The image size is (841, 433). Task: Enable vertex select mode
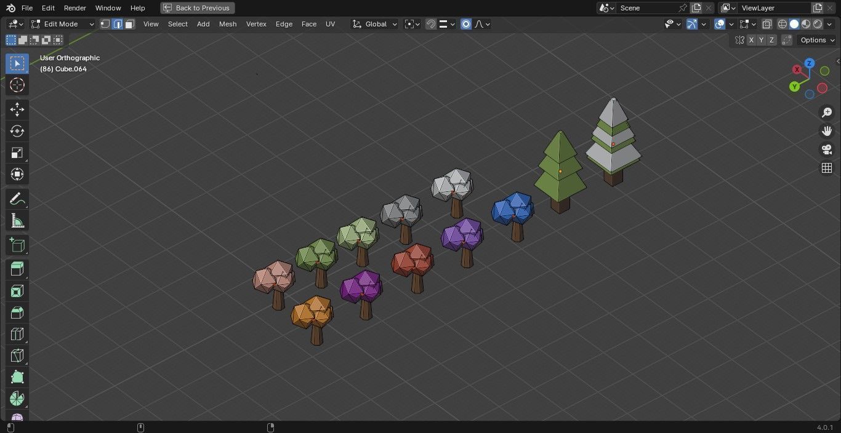coord(105,24)
